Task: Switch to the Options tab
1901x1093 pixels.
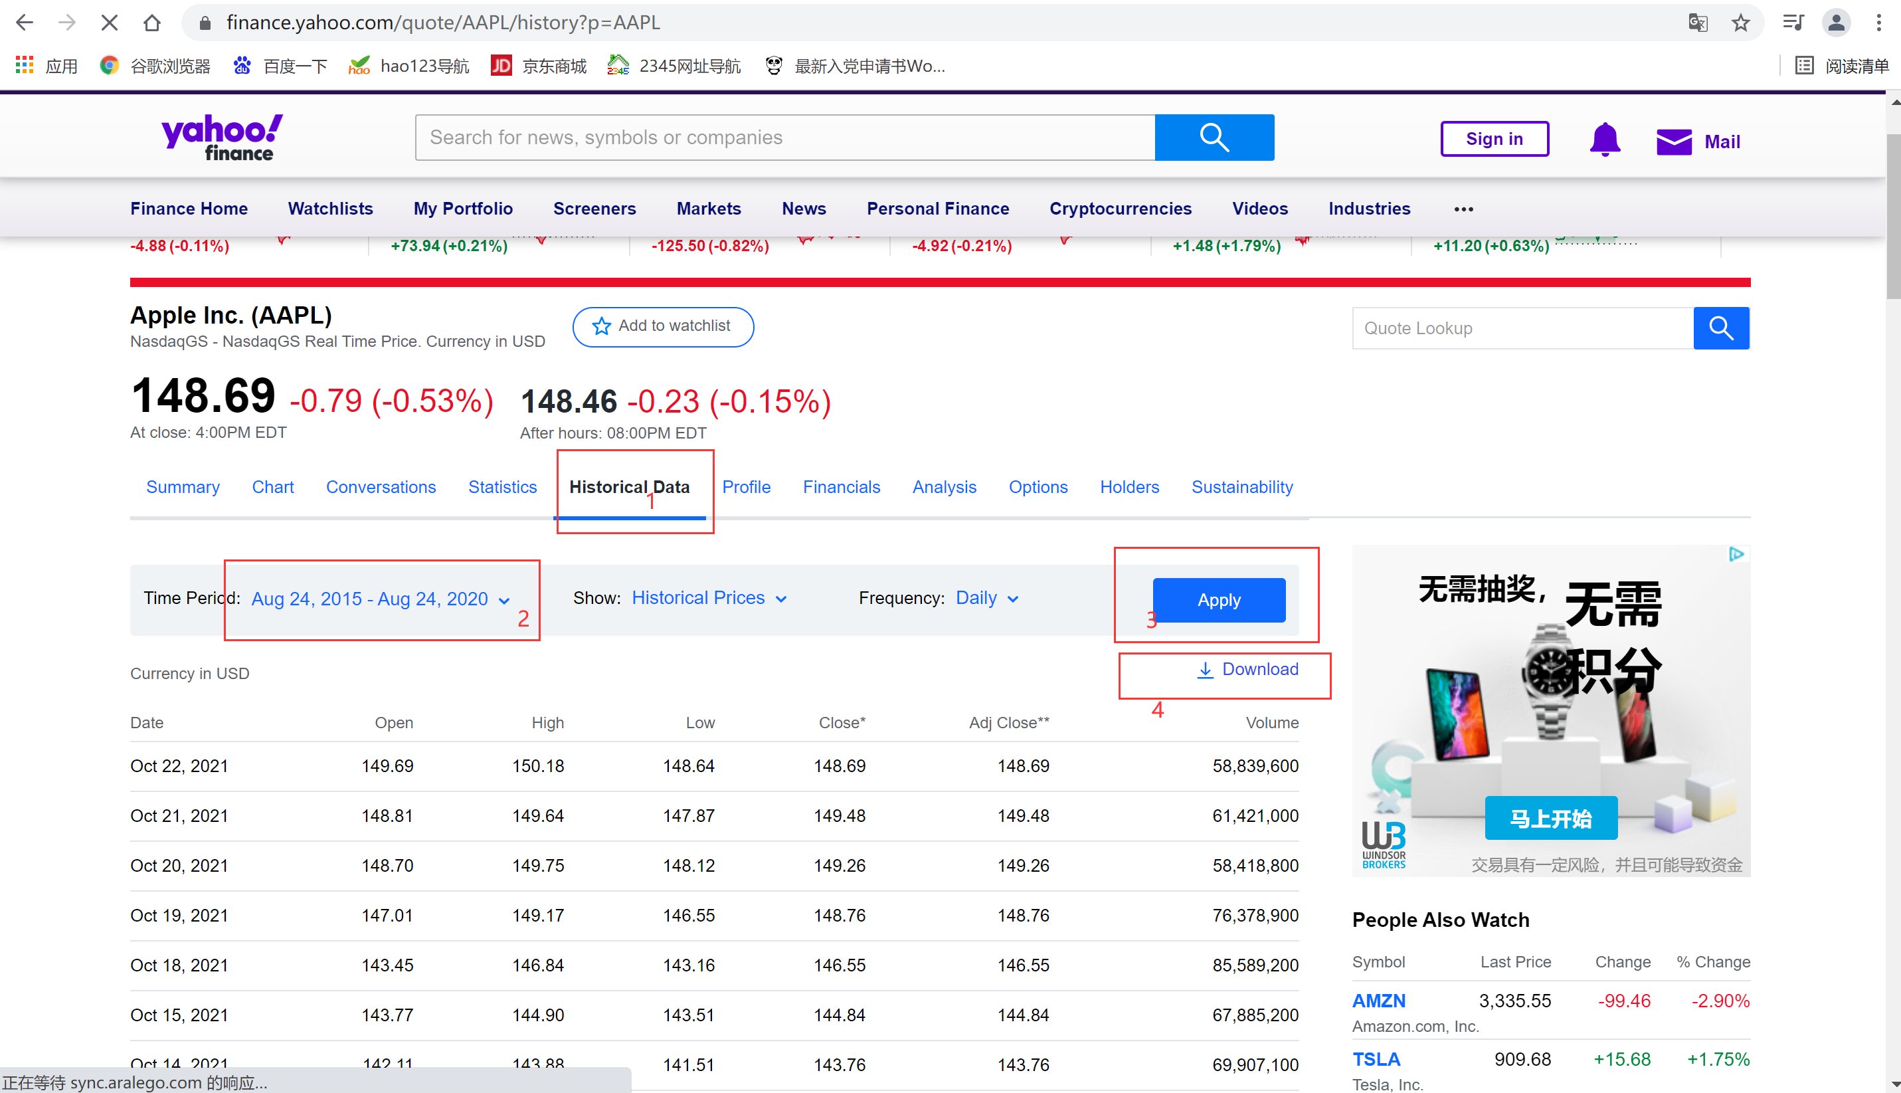Action: click(x=1038, y=487)
